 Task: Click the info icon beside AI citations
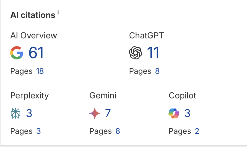tap(58, 12)
